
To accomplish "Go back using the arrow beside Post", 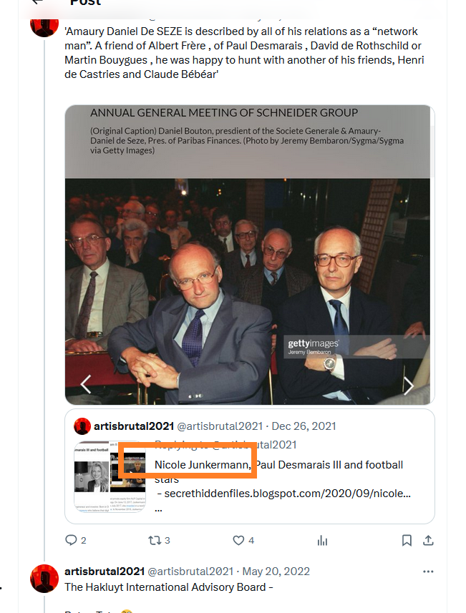I will 37,2.
